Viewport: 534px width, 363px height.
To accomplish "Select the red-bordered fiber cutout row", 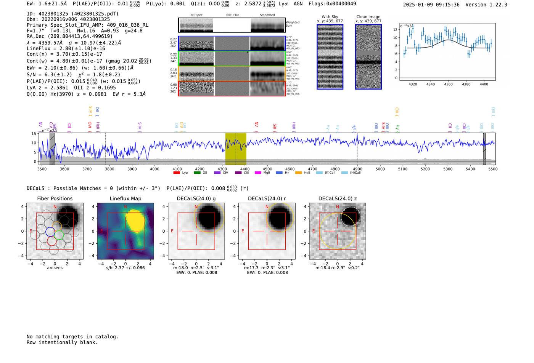I will pos(232,88).
